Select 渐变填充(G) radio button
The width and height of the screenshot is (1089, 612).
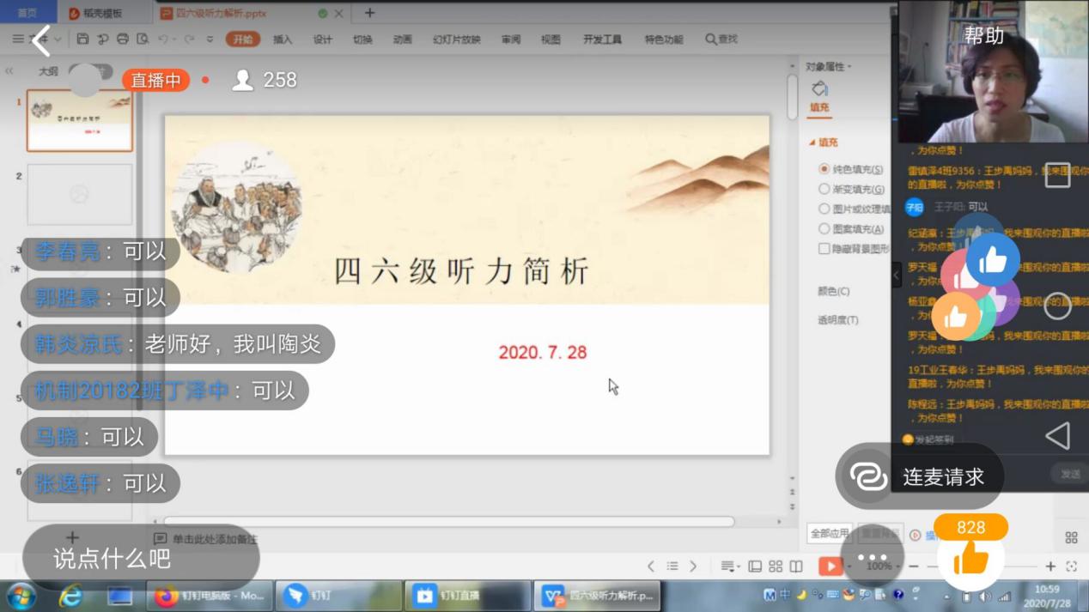[824, 189]
